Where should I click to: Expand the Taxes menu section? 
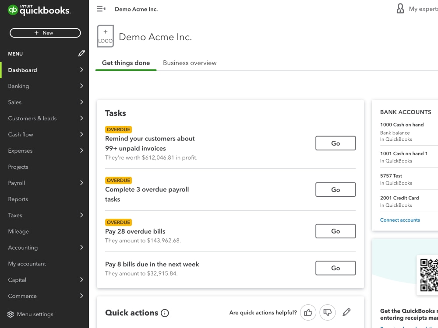81,215
